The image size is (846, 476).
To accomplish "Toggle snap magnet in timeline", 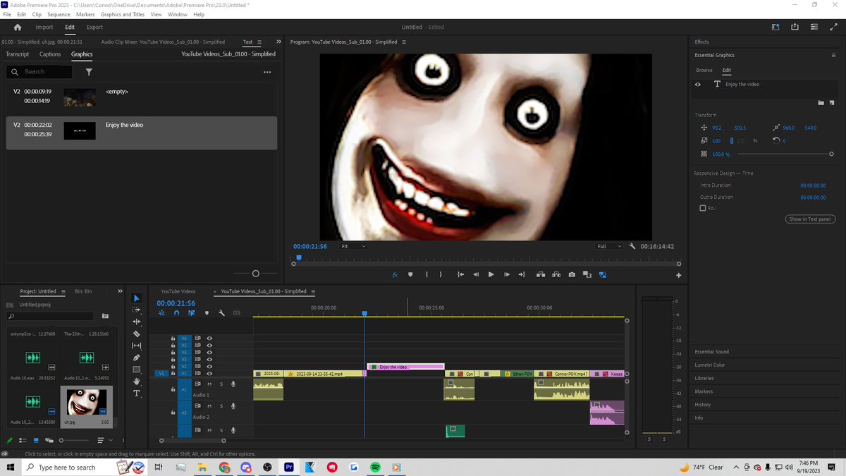I will pos(176,313).
